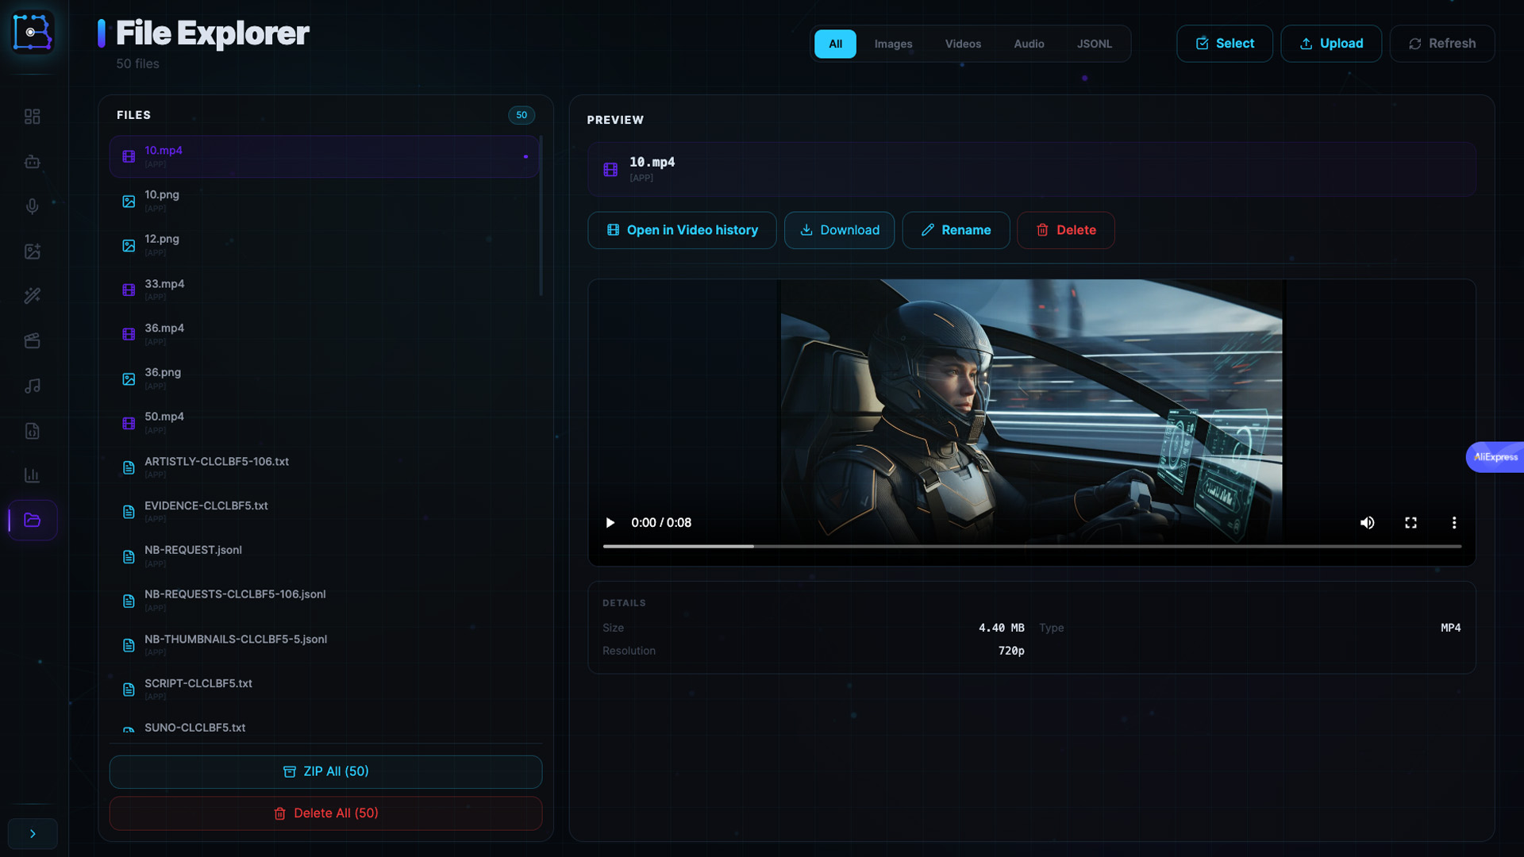Viewport: 1524px width, 857px height.
Task: Click film icon beside 50.mp4
Action: (x=129, y=423)
